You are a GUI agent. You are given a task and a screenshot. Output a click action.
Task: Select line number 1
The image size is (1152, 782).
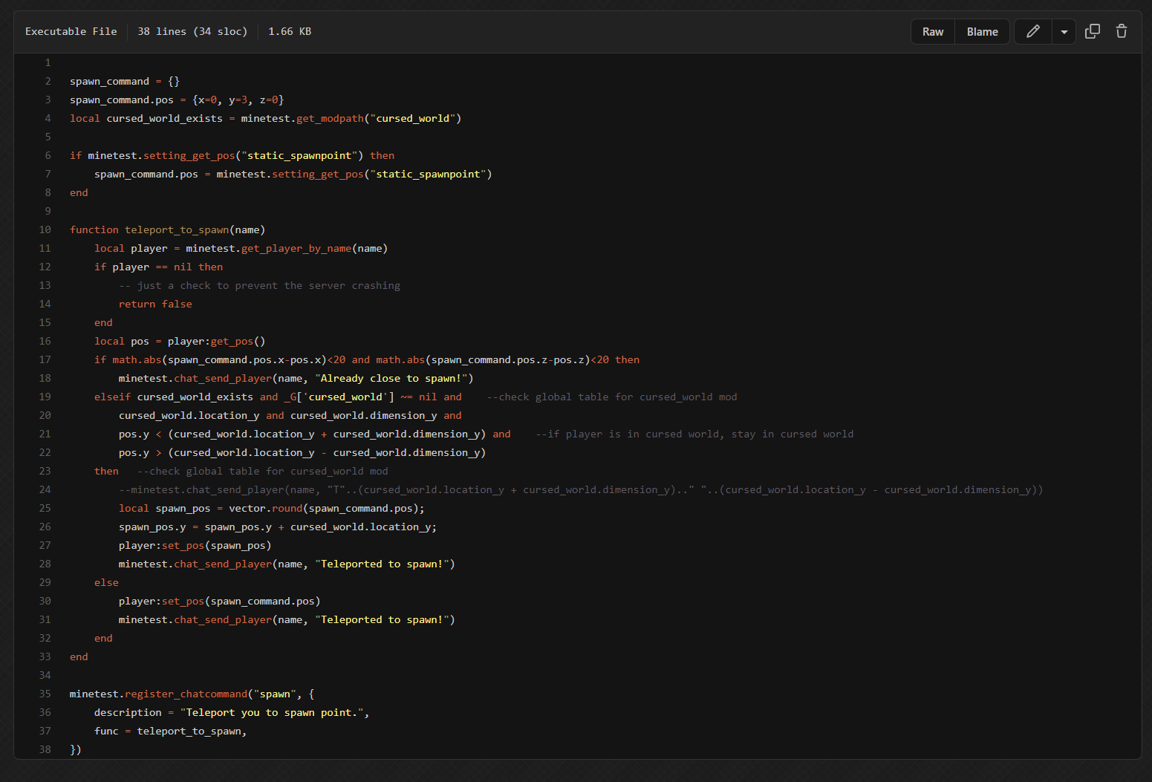[48, 63]
